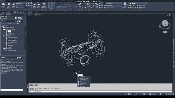
Task: Close the CATA drawing tab
Action: click(18, 12)
